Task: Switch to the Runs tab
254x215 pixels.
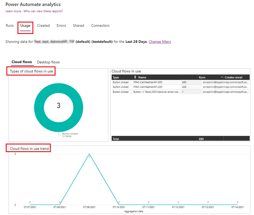Action: (x=10, y=25)
